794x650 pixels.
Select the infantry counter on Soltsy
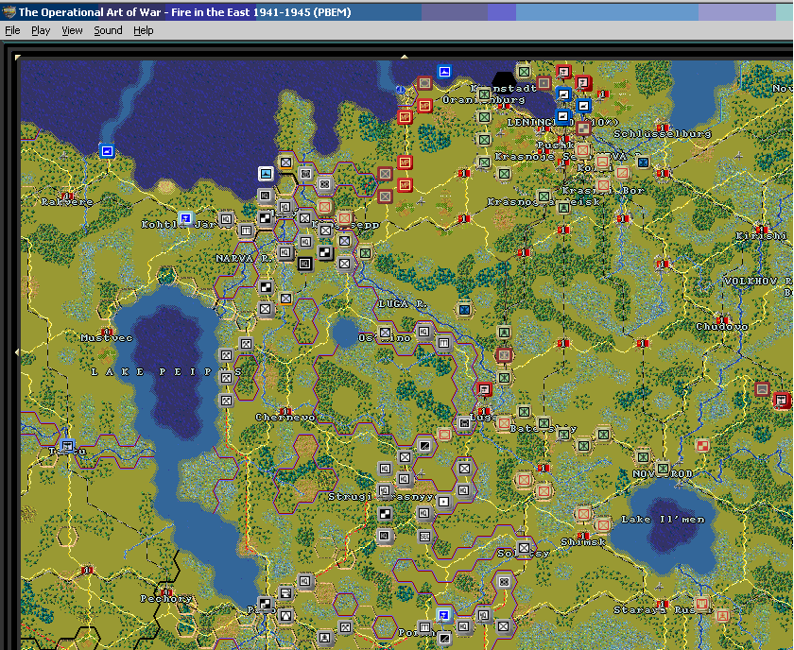point(524,548)
